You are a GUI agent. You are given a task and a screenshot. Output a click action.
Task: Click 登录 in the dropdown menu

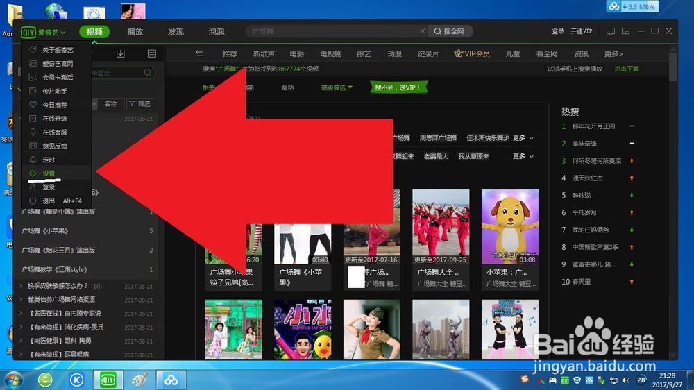(x=57, y=187)
